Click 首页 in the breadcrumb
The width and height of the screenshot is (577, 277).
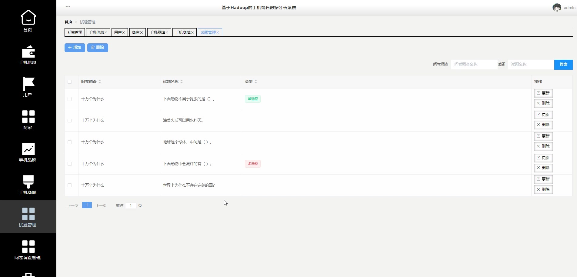click(x=68, y=22)
